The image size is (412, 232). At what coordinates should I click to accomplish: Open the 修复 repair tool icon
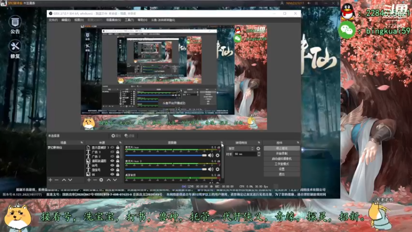point(15,49)
